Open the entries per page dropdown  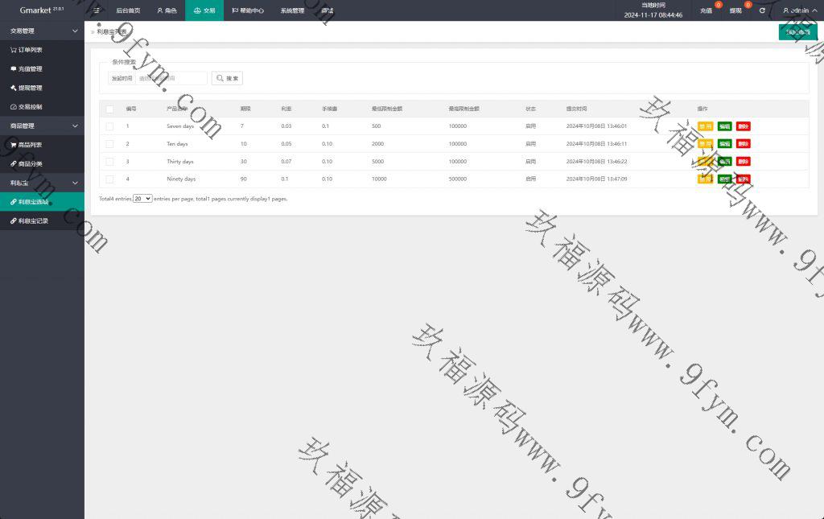(142, 198)
